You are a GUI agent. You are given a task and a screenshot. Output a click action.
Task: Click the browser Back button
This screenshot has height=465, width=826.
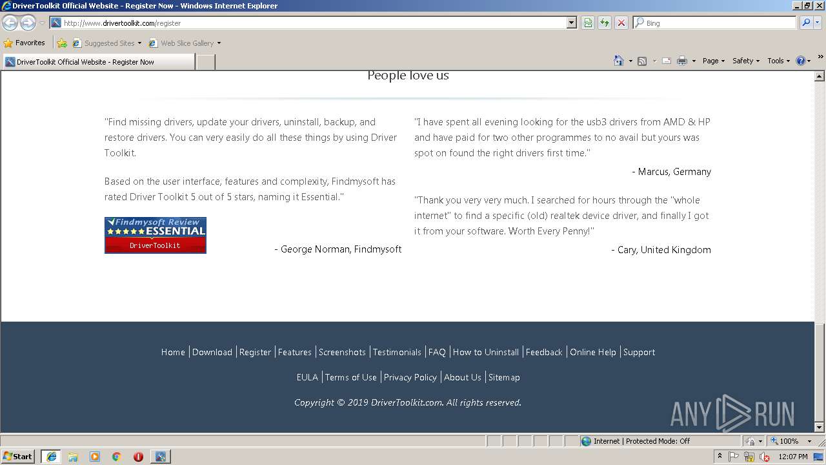[x=10, y=23]
